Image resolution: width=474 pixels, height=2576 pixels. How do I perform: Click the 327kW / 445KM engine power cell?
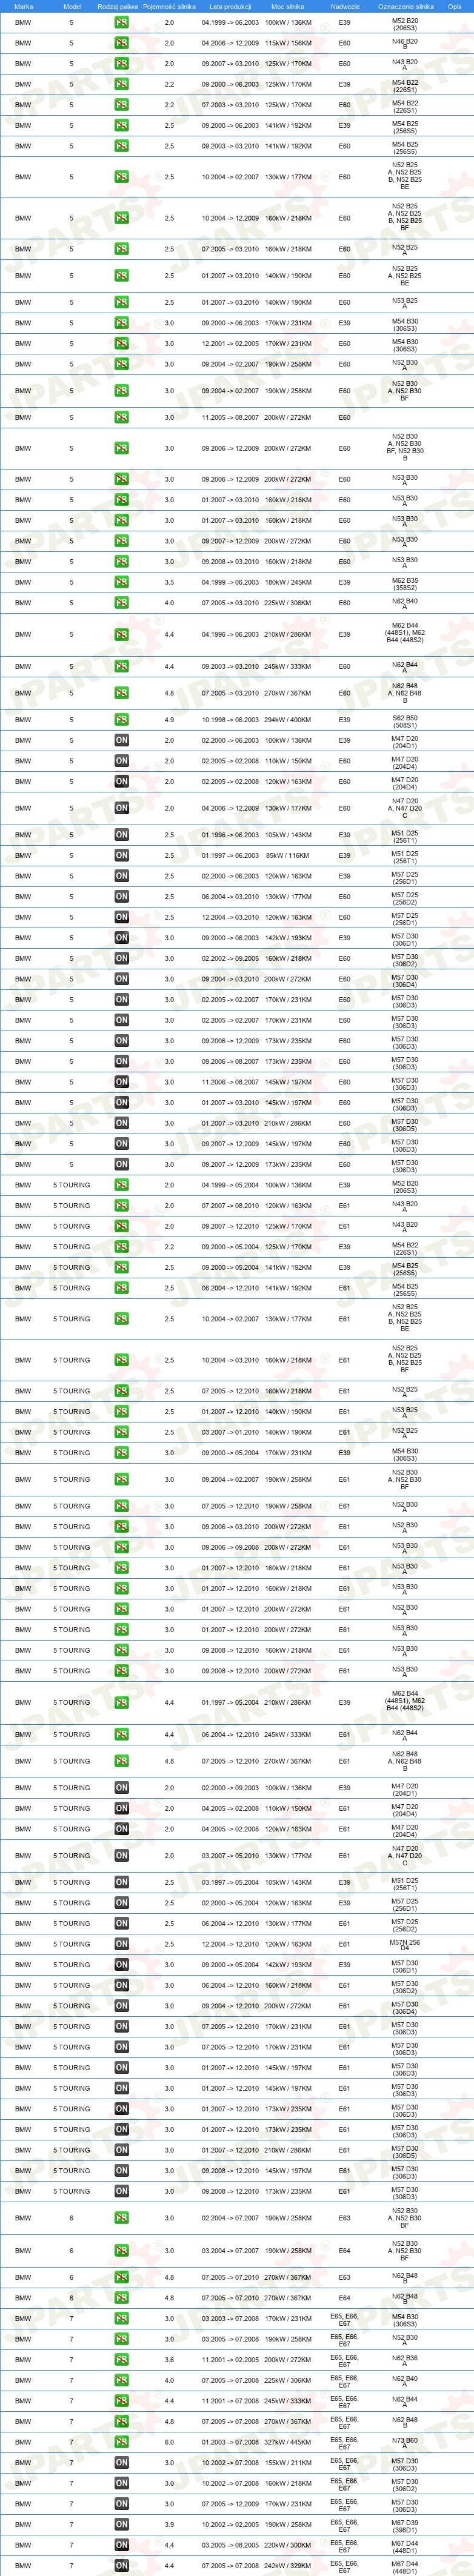point(288,2442)
